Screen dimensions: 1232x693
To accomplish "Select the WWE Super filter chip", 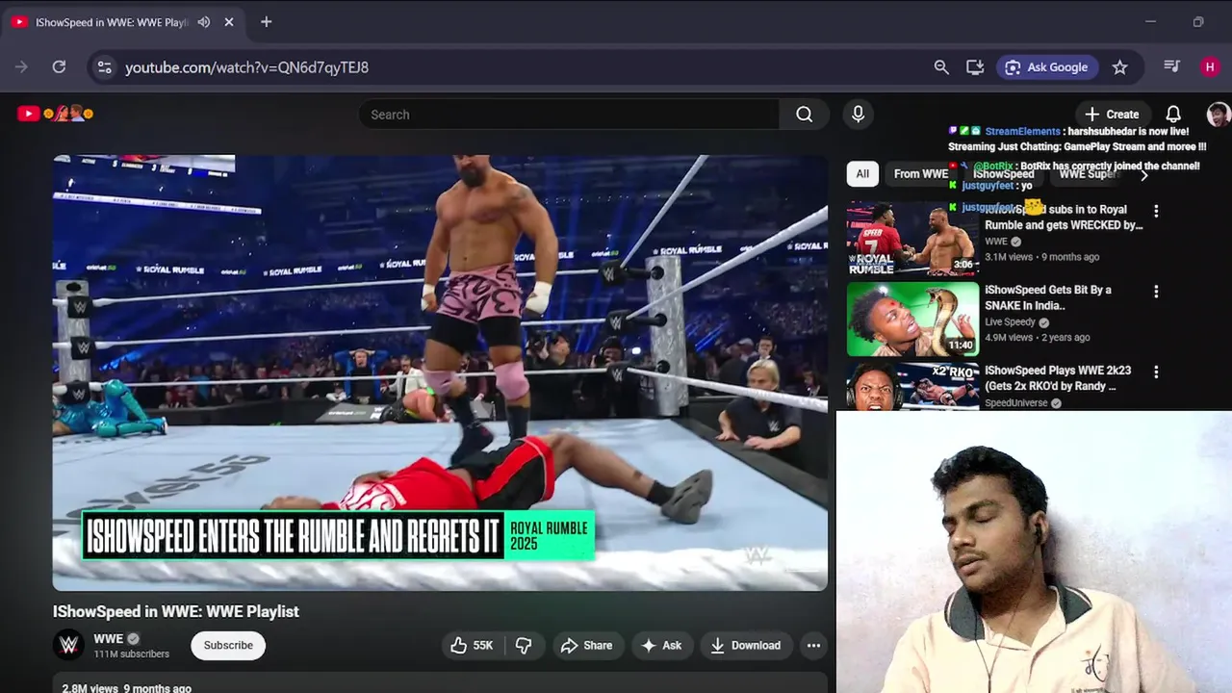I will 1089,173.
